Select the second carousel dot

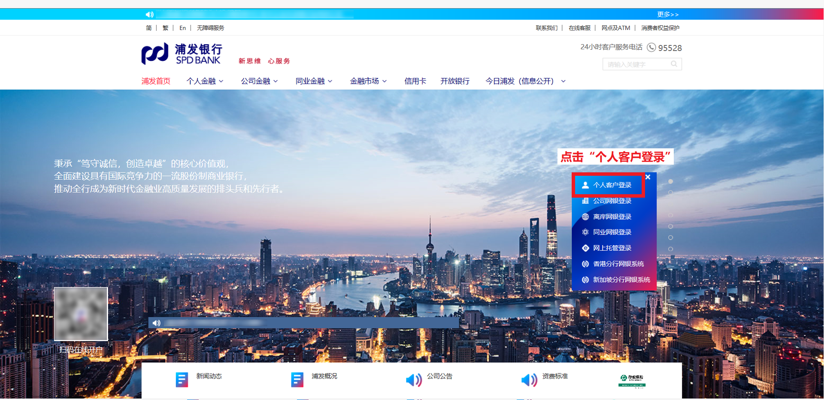click(670, 193)
